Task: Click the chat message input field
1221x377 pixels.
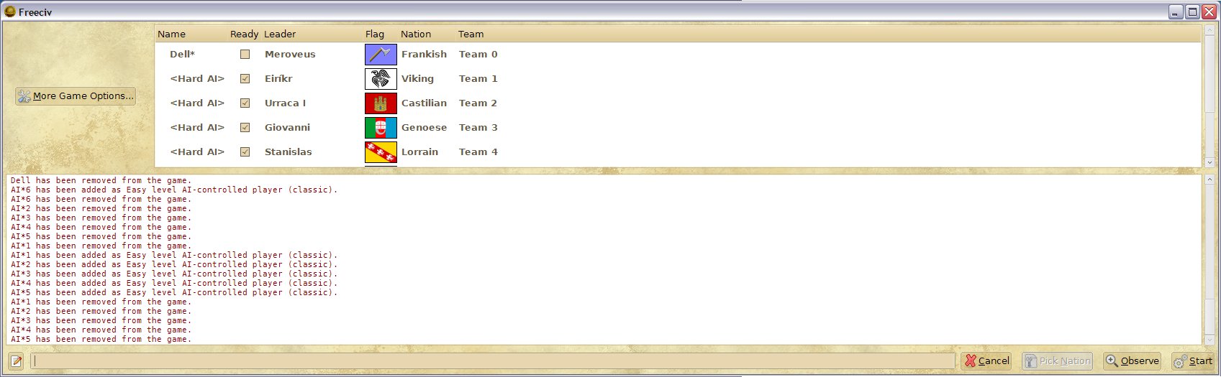Action: tap(494, 360)
